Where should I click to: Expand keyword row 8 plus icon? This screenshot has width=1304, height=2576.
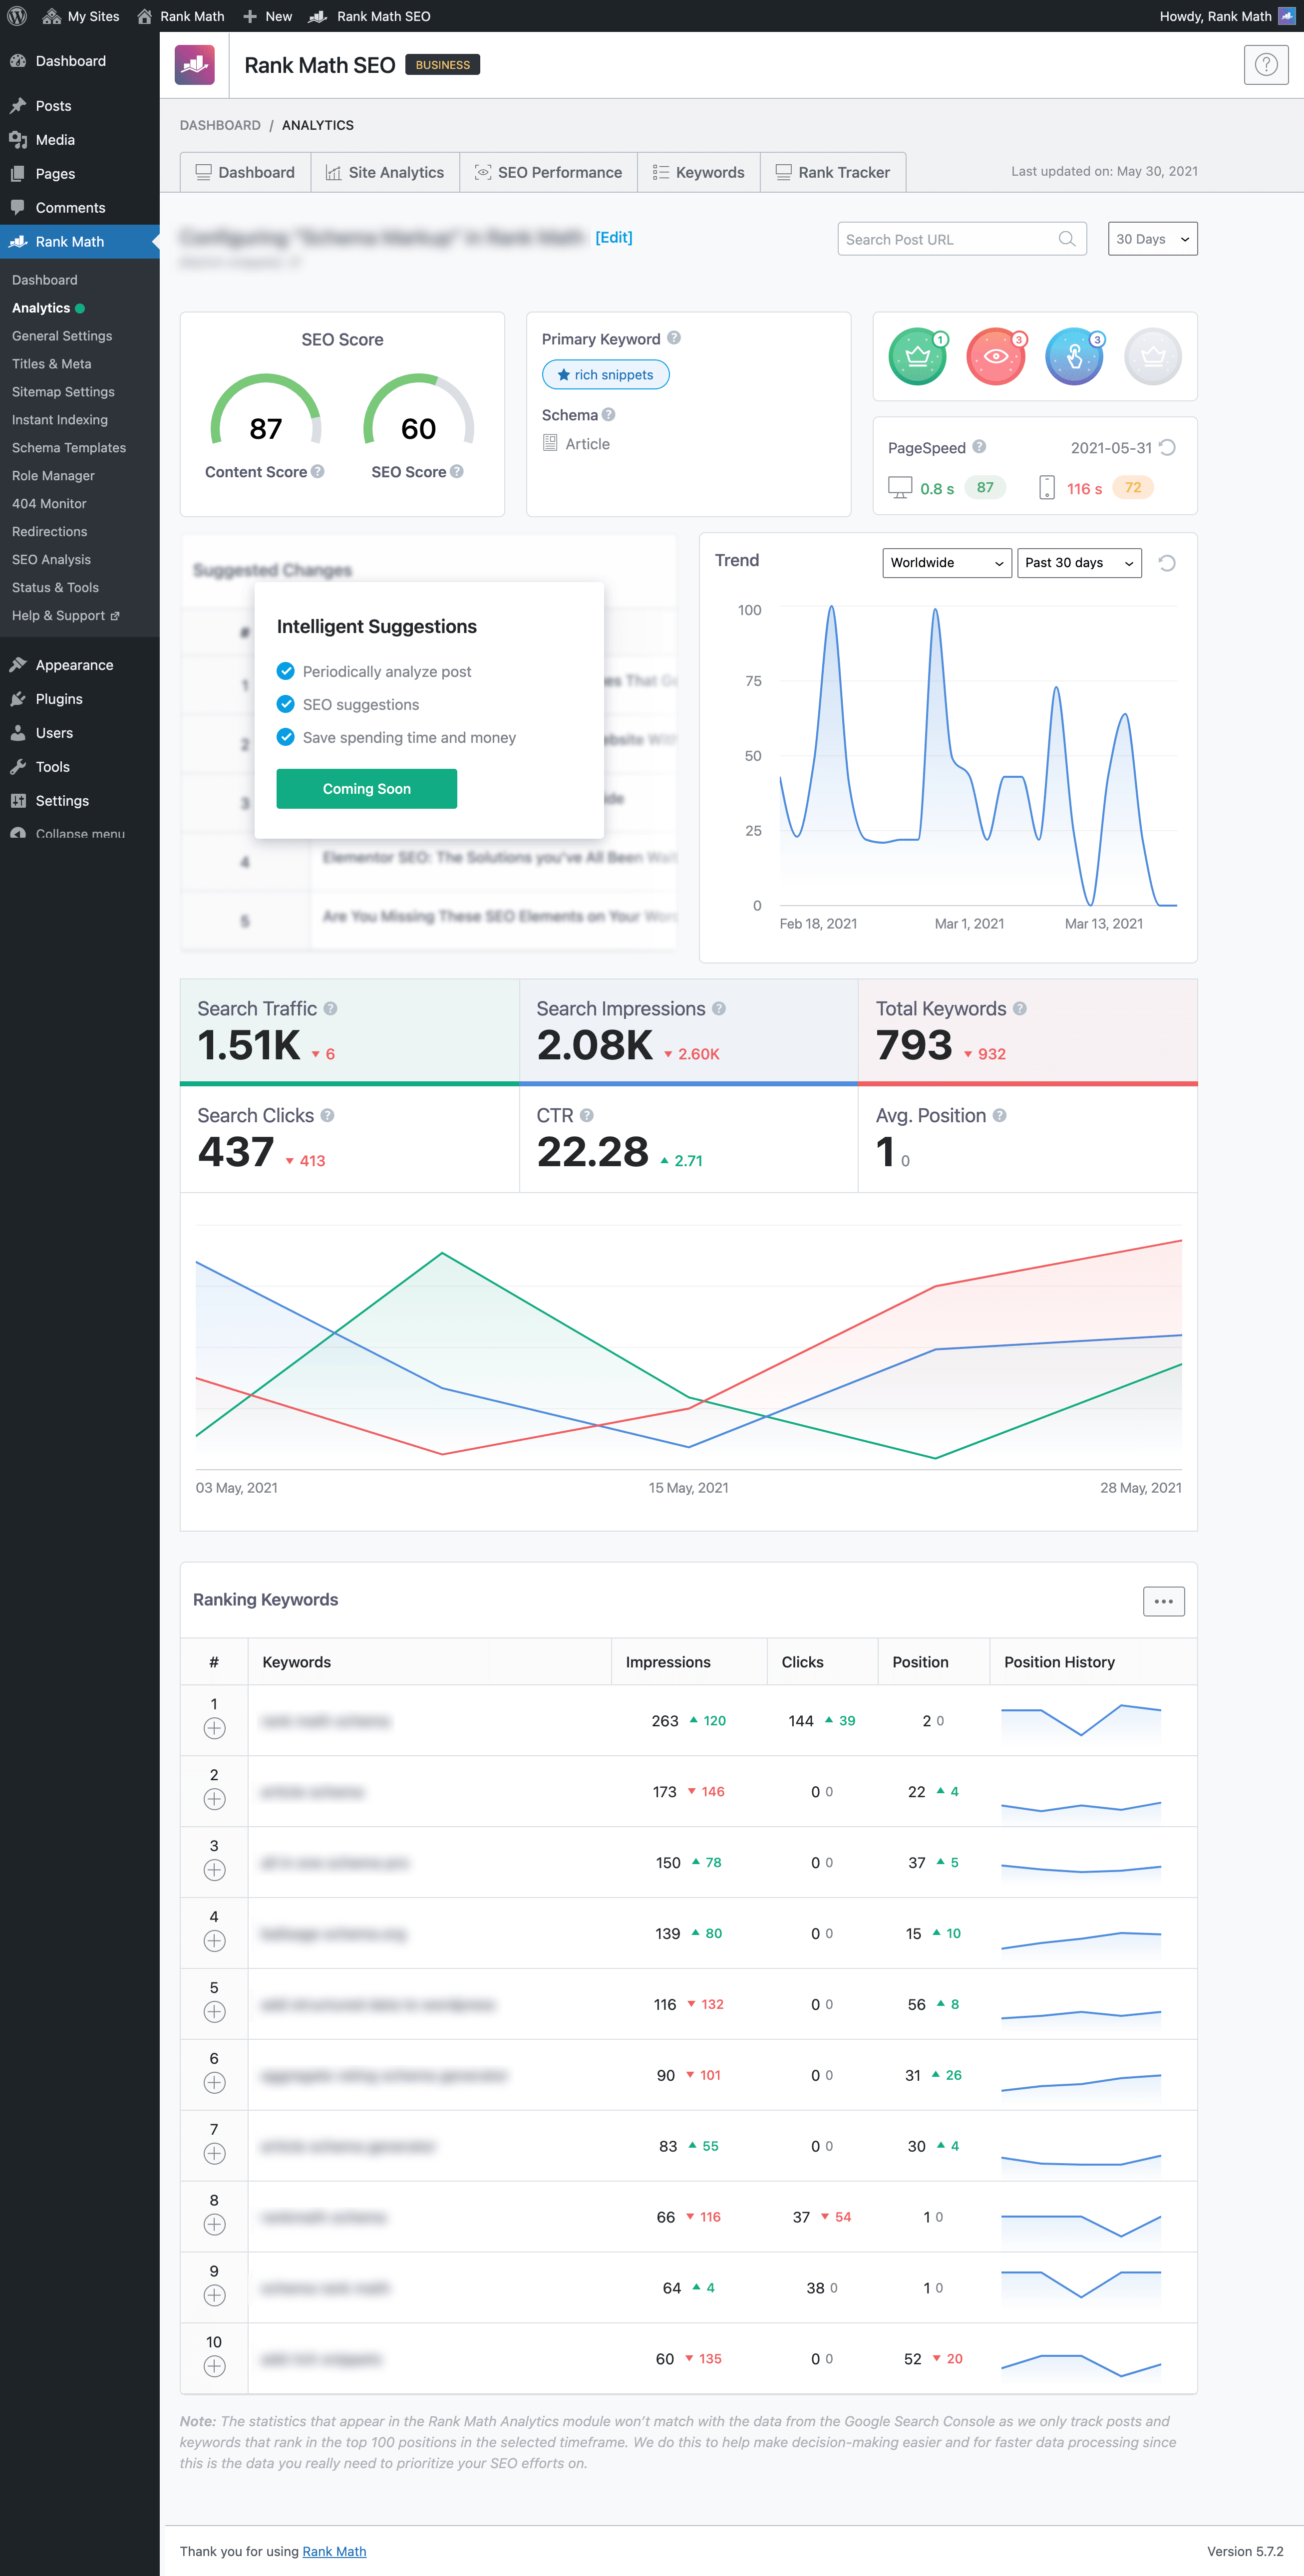[x=214, y=2225]
